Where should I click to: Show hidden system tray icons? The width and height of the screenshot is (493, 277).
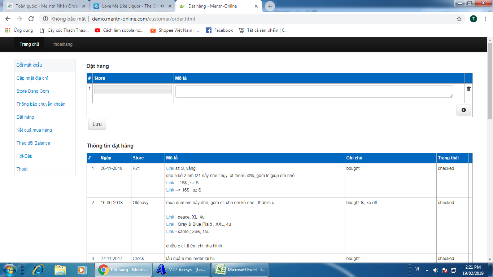tap(427, 270)
